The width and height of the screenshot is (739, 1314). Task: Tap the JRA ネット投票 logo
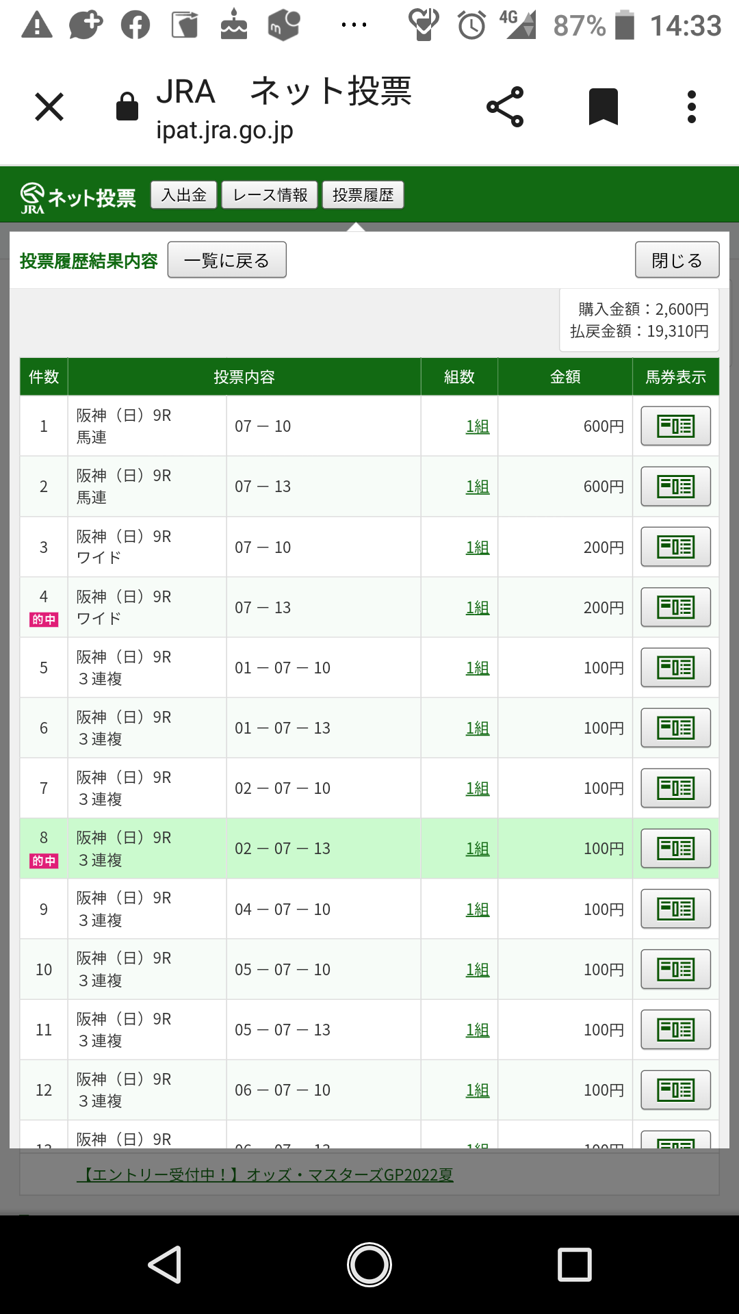(x=78, y=198)
